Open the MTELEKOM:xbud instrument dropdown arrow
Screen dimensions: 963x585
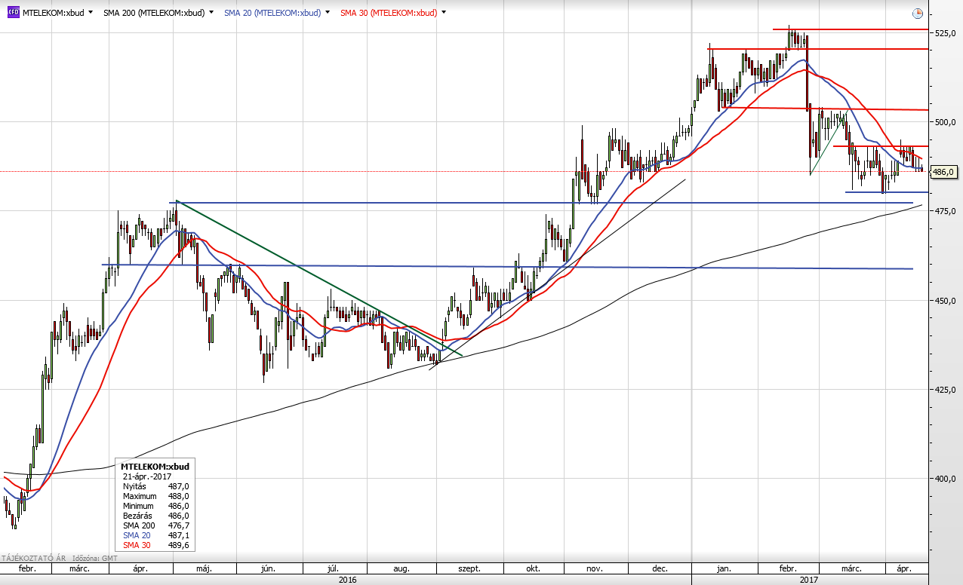pos(91,13)
